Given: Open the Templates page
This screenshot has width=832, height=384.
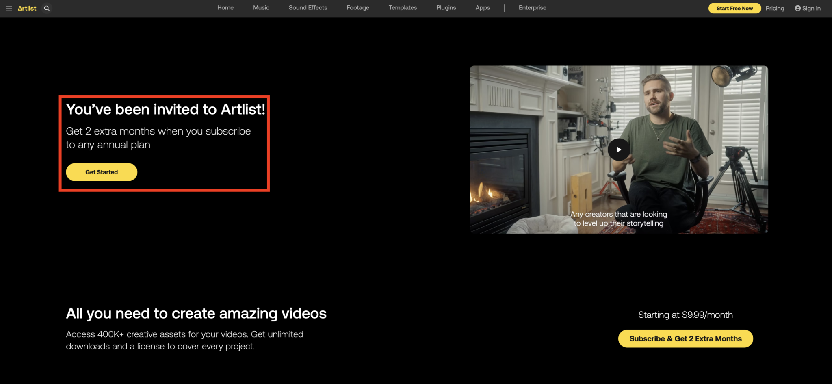Looking at the screenshot, I should (402, 8).
